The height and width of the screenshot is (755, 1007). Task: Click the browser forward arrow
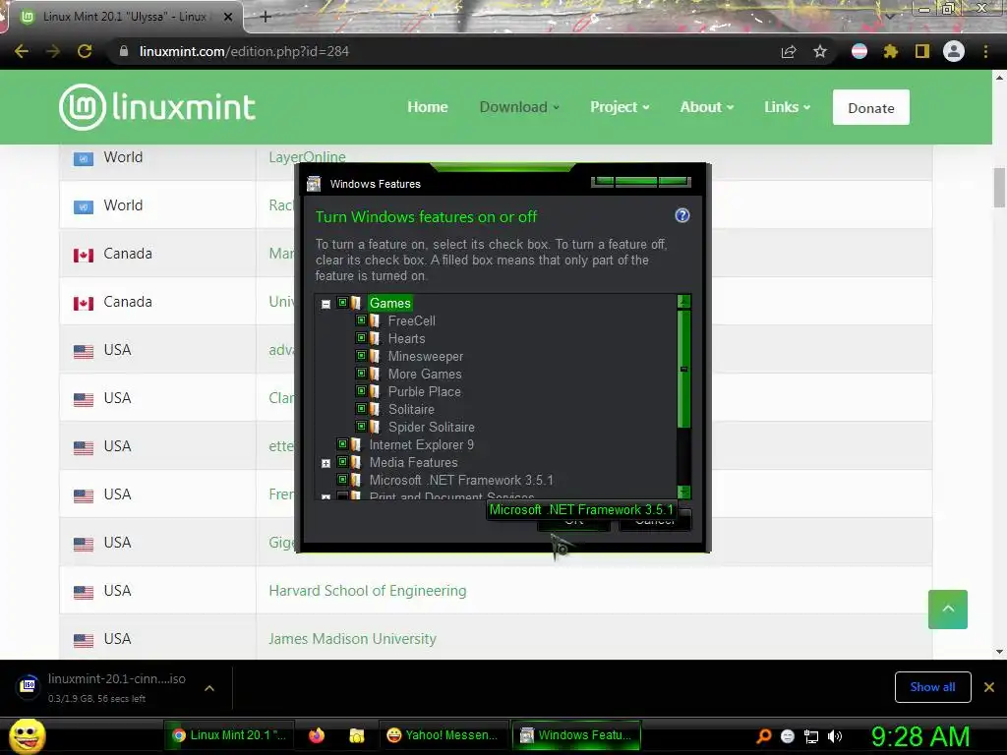[53, 51]
